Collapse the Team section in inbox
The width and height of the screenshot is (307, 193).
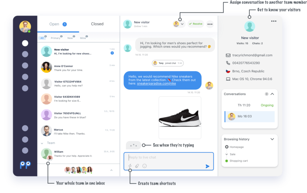pos(42,143)
